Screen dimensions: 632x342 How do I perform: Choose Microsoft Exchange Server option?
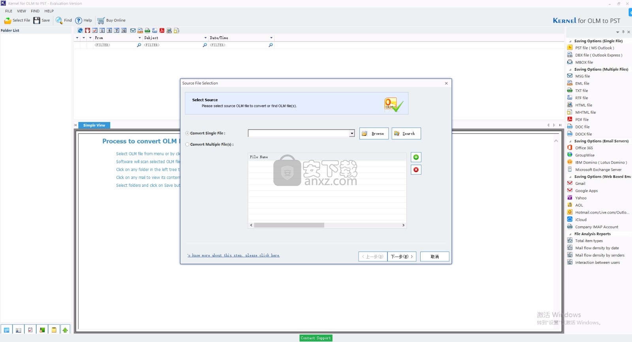click(x=598, y=170)
